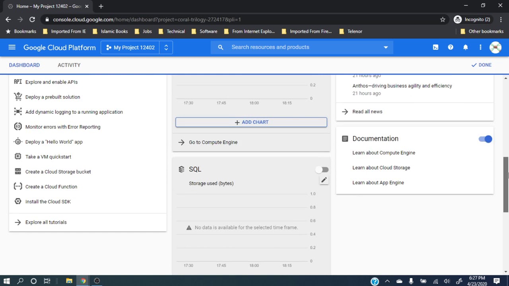The width and height of the screenshot is (509, 286).
Task: Open the Software bookmarks folder
Action: click(x=204, y=31)
